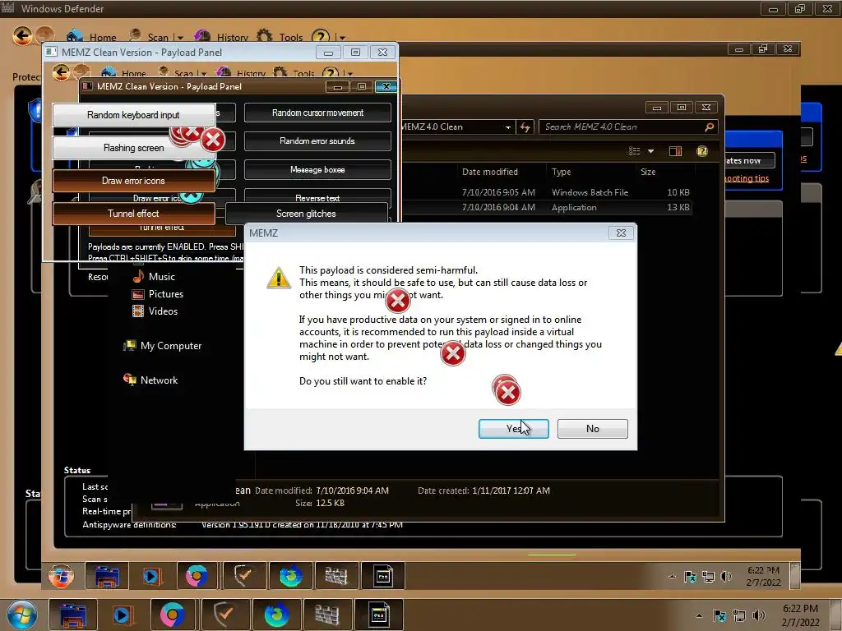This screenshot has width=842, height=631.
Task: Open the Start menu orb on lower taskbar
Action: pos(22,615)
